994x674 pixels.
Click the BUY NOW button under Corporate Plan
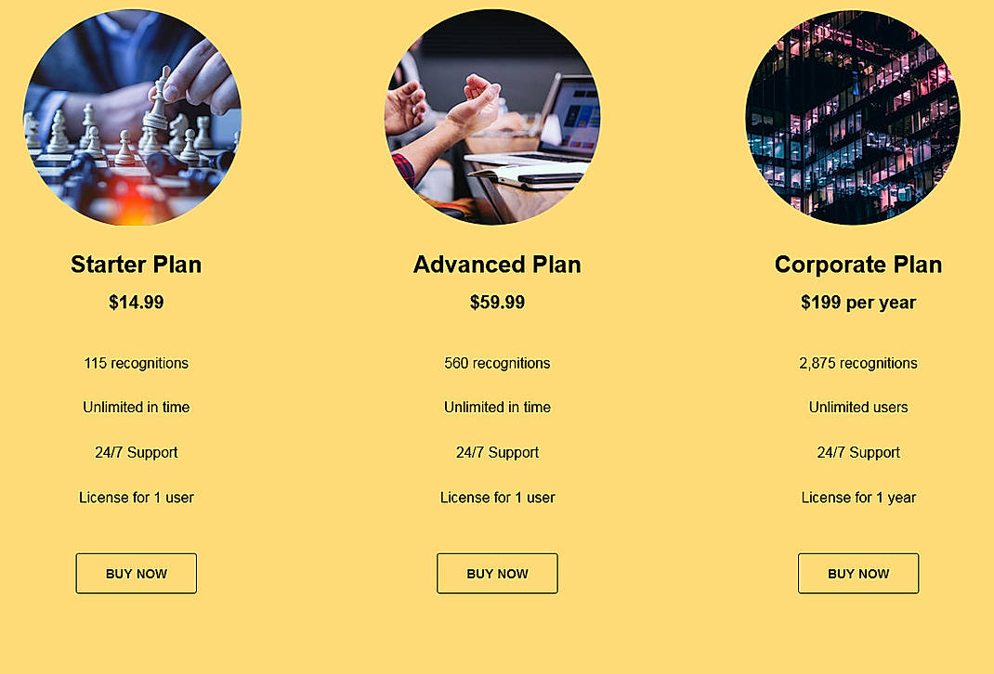[x=857, y=573]
